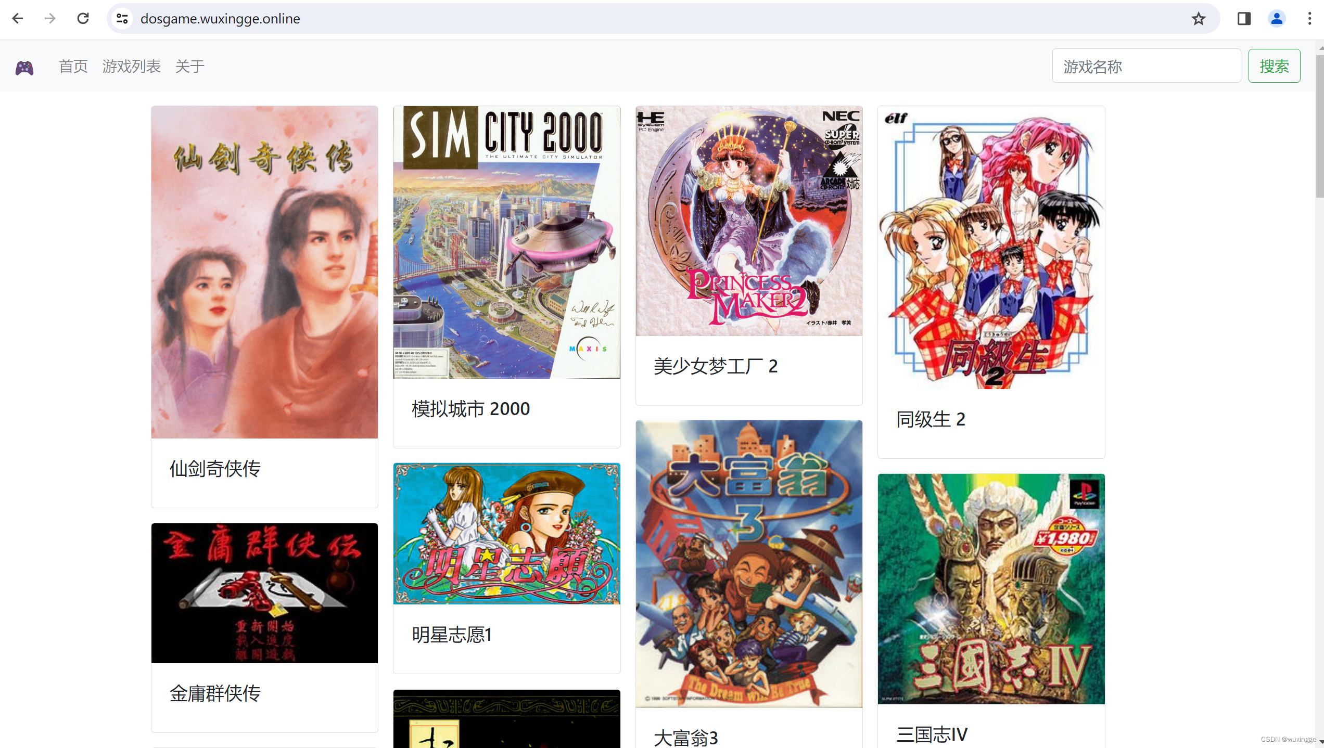Open 大富翁3 cover image
This screenshot has width=1324, height=748.
click(749, 564)
